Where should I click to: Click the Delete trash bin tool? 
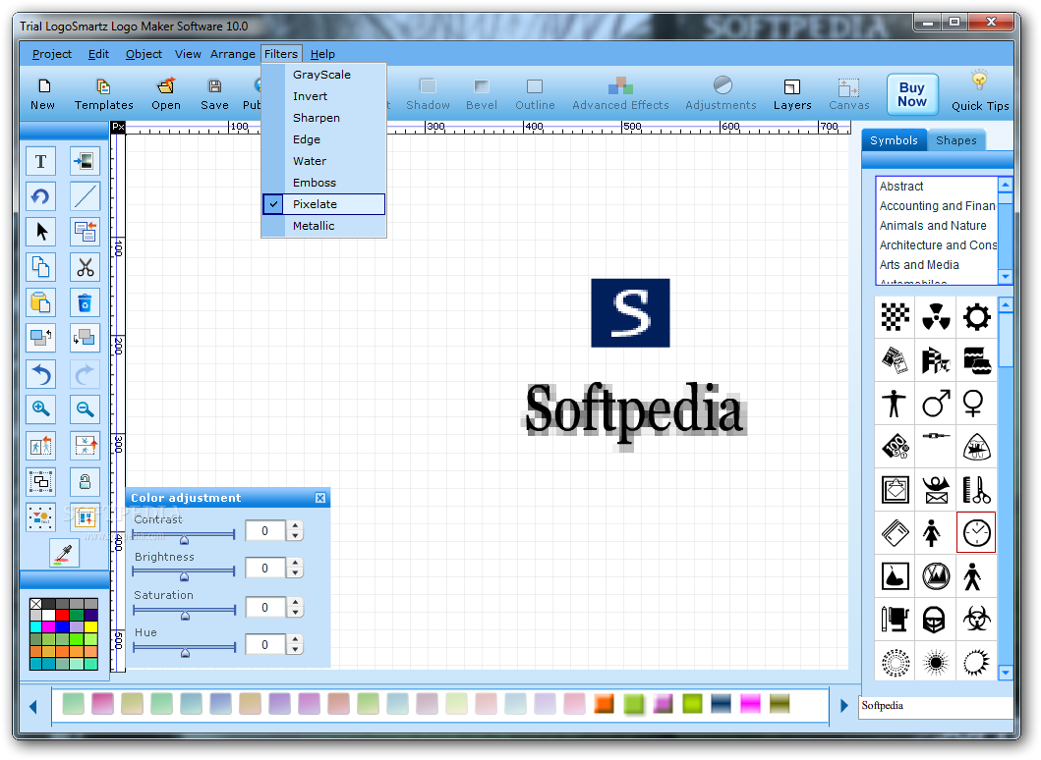[x=85, y=303]
